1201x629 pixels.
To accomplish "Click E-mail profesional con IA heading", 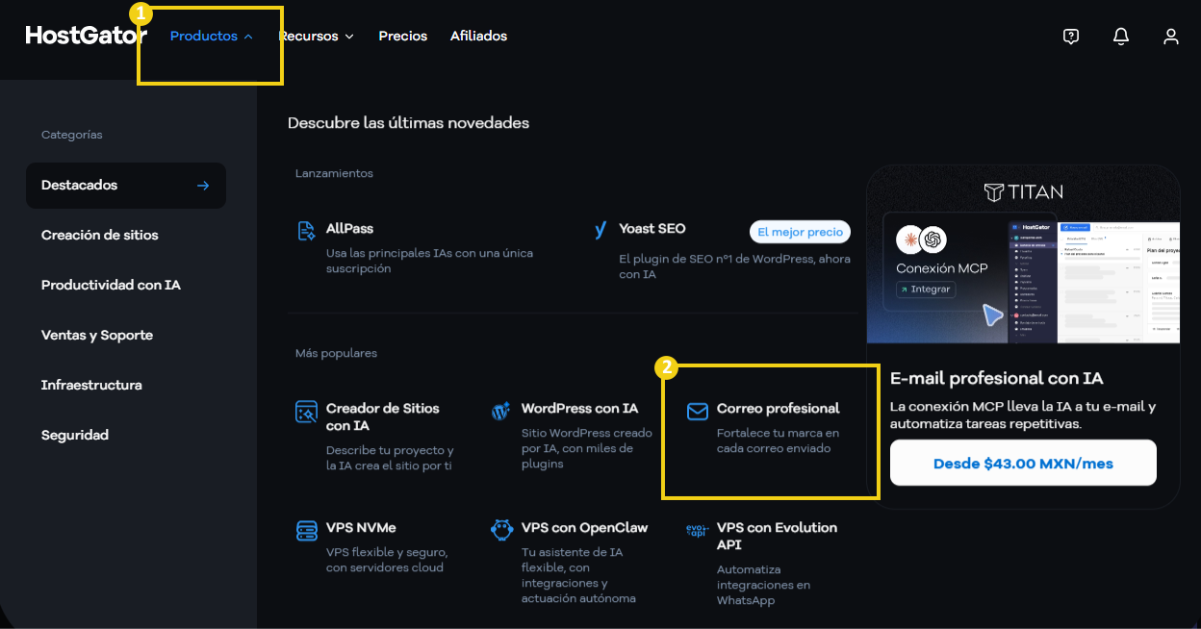I will click(996, 378).
